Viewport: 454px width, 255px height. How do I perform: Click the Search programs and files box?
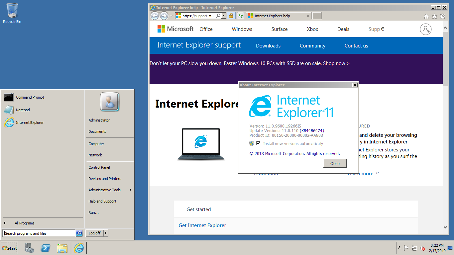pyautogui.click(x=39, y=233)
